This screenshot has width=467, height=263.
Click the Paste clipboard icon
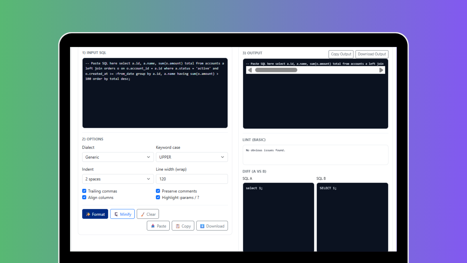[153, 226]
